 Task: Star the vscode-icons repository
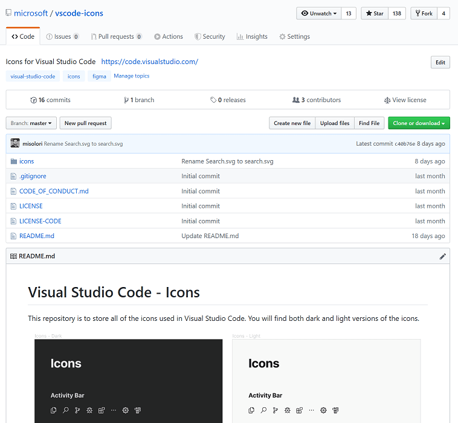point(375,13)
